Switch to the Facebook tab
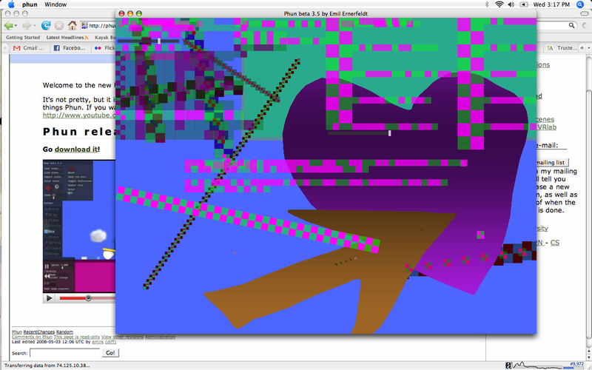Screen dimensions: 592x370 point(70,48)
